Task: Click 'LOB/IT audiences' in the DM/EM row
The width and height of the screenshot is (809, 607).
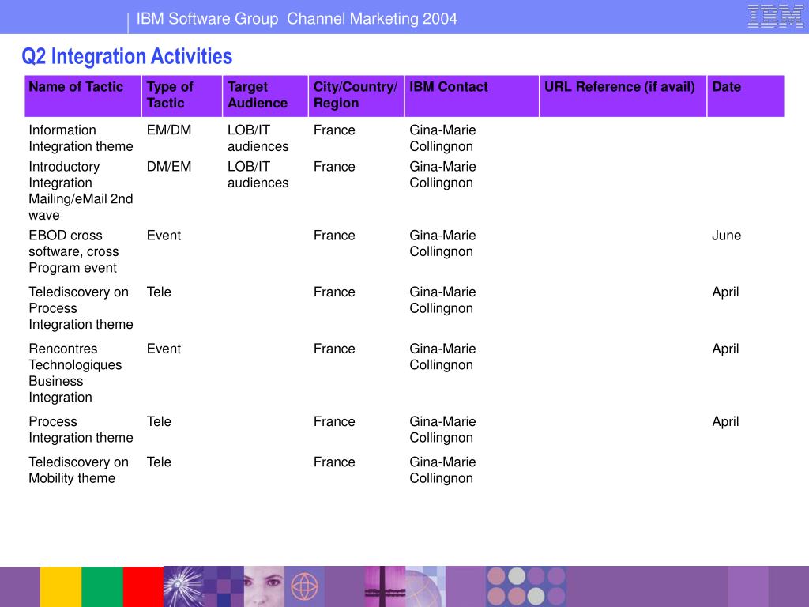Action: 258,175
